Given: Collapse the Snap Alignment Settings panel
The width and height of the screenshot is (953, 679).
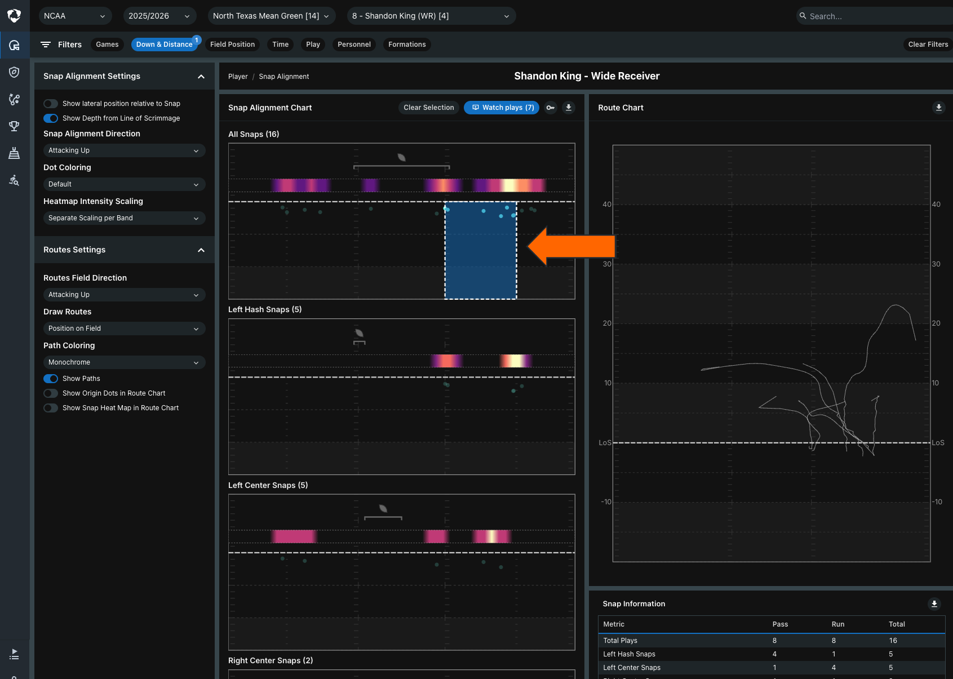Looking at the screenshot, I should [201, 77].
